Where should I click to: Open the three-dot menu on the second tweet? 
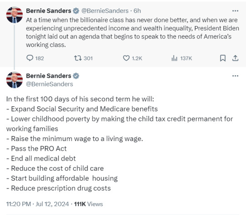pyautogui.click(x=235, y=76)
